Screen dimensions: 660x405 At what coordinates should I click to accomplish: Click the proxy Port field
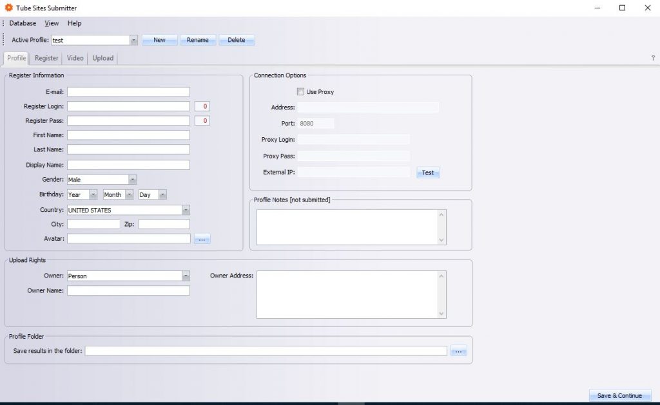click(316, 123)
